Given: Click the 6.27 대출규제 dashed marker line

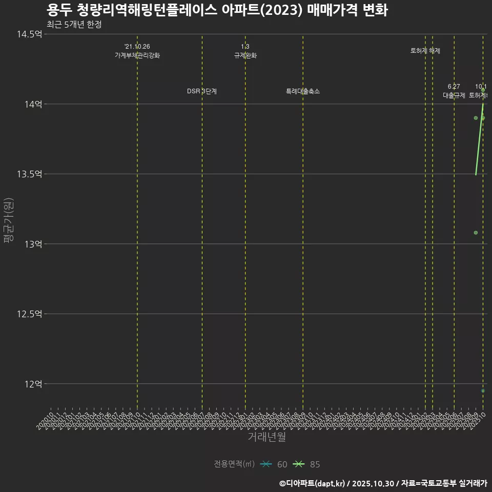Looking at the screenshot, I should 453,205.
